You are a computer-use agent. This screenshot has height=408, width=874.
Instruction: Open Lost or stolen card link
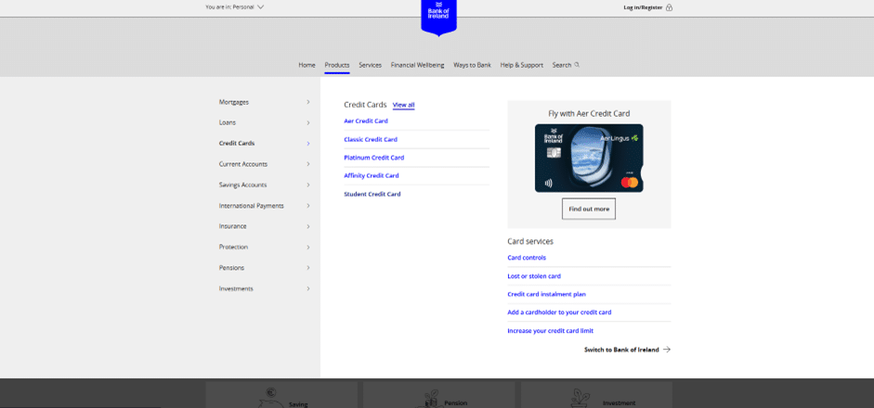534,276
